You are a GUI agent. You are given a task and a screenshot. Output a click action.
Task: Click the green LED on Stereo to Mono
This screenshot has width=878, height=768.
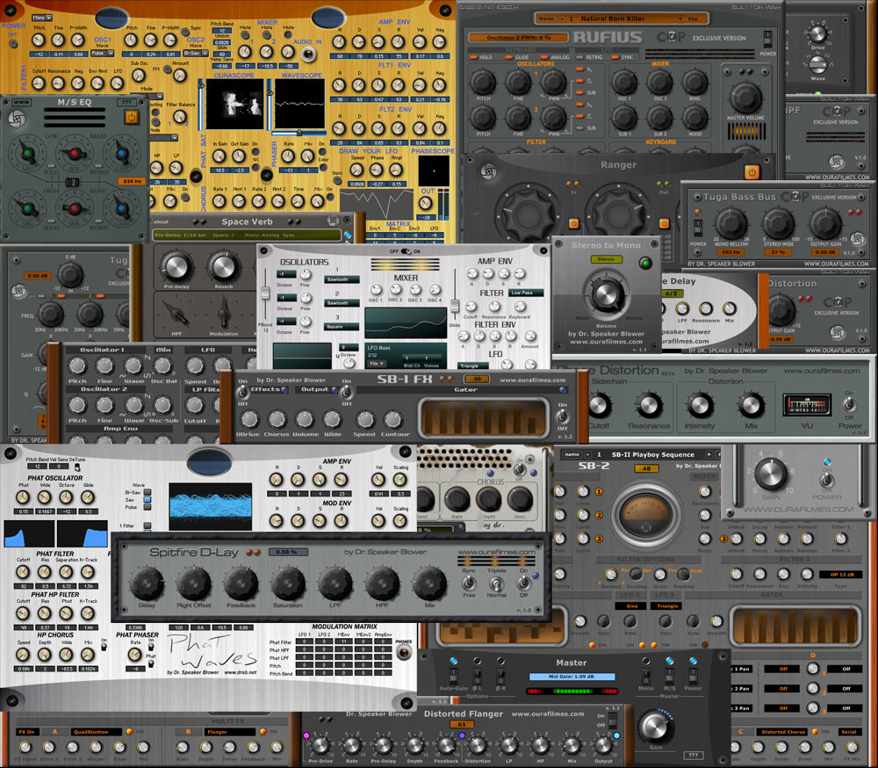(x=645, y=262)
